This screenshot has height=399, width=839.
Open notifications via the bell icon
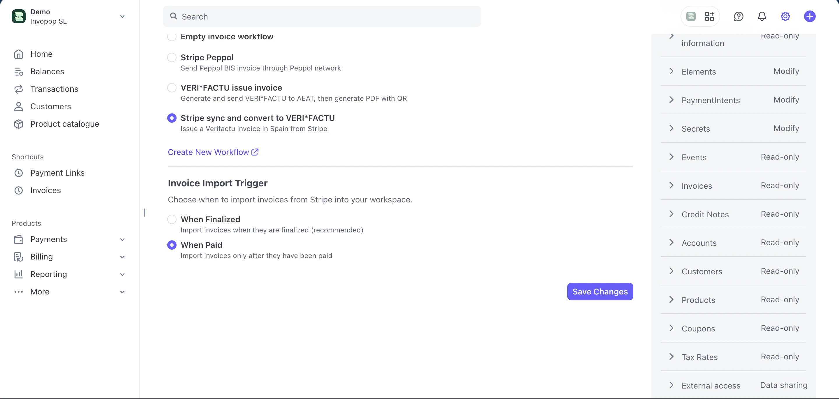[762, 16]
